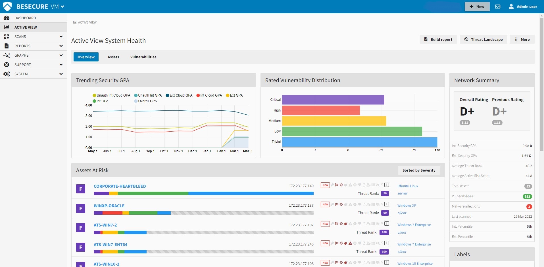Hide ATS-WIN10-2 using the eye-slash icon

[x=378, y=262]
